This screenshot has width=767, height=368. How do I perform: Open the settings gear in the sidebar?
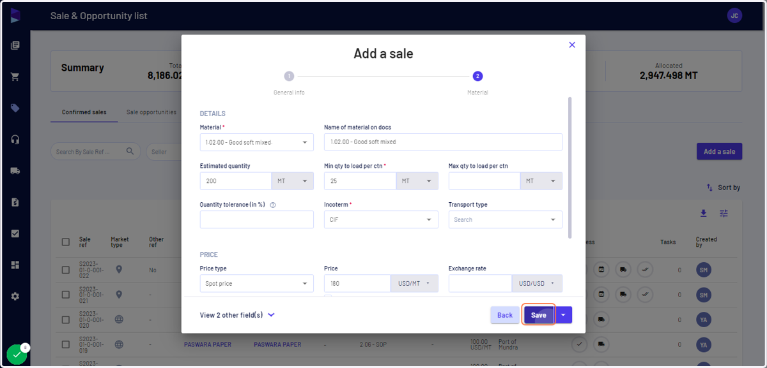(x=15, y=296)
